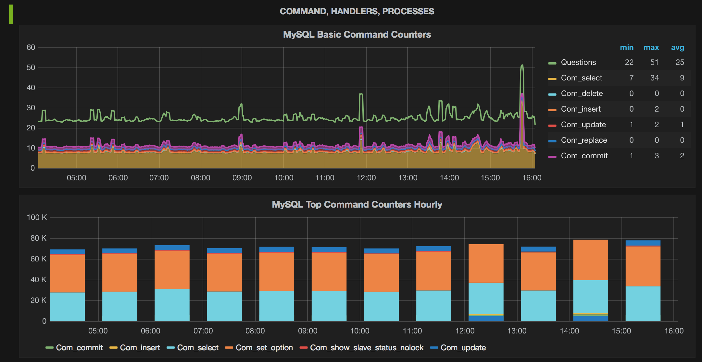
Task: Toggle the Com_delete series in legend
Action: tap(582, 93)
